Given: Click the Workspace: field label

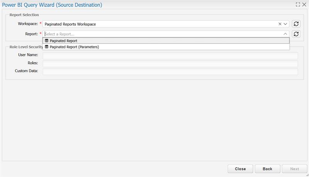Looking at the screenshot, I should coord(28,24).
